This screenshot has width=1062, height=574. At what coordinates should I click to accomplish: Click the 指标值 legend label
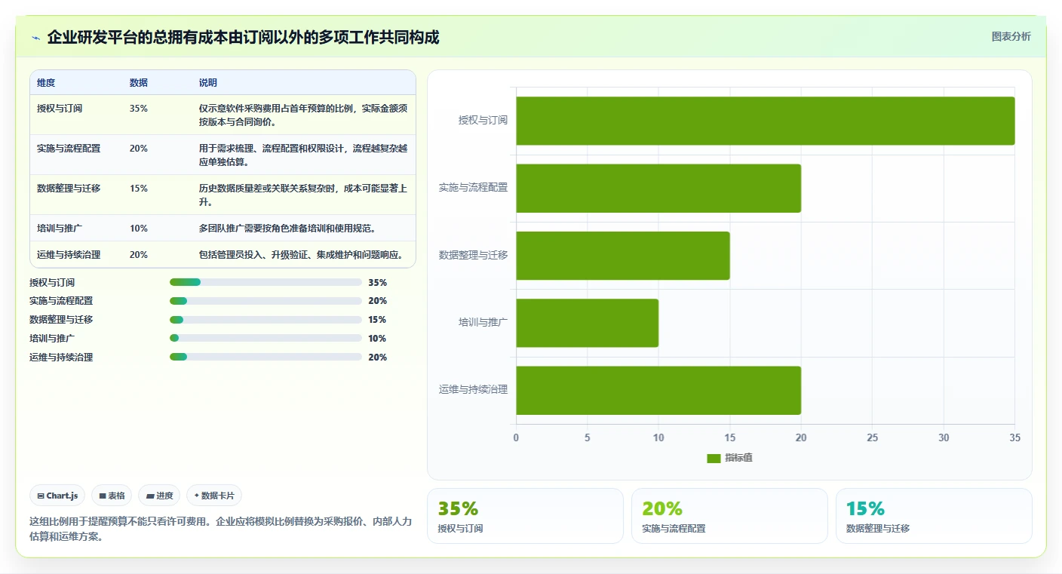pos(739,458)
